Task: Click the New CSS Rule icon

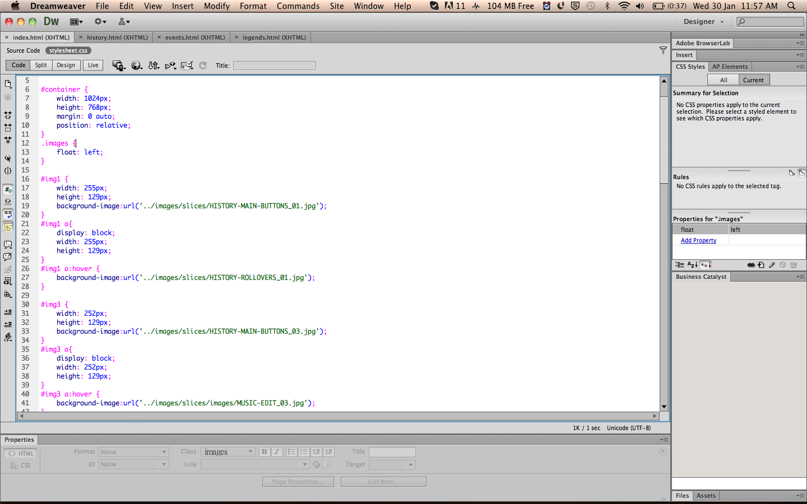Action: click(761, 265)
